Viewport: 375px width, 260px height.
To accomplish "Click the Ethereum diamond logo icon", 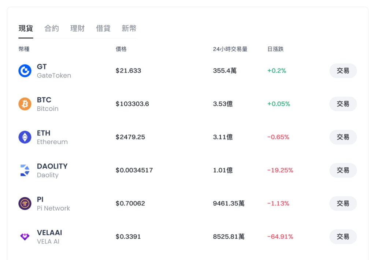I will pyautogui.click(x=25, y=137).
